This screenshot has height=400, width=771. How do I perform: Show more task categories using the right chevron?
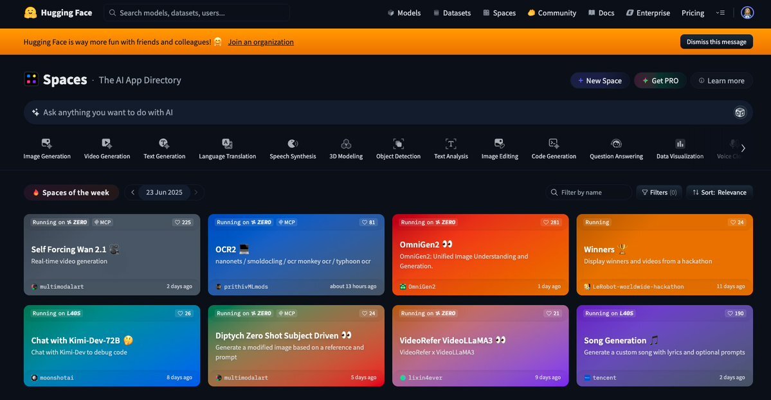(743, 148)
